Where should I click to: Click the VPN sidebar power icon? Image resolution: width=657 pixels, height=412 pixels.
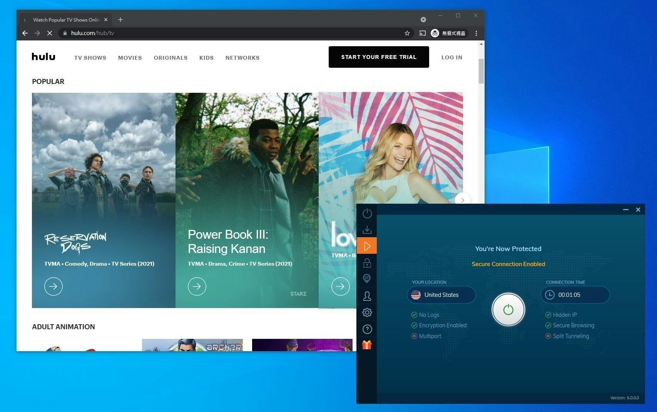(x=367, y=213)
